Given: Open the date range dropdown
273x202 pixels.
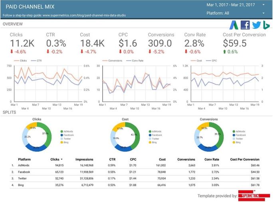Looking at the screenshot, I should (263, 5).
